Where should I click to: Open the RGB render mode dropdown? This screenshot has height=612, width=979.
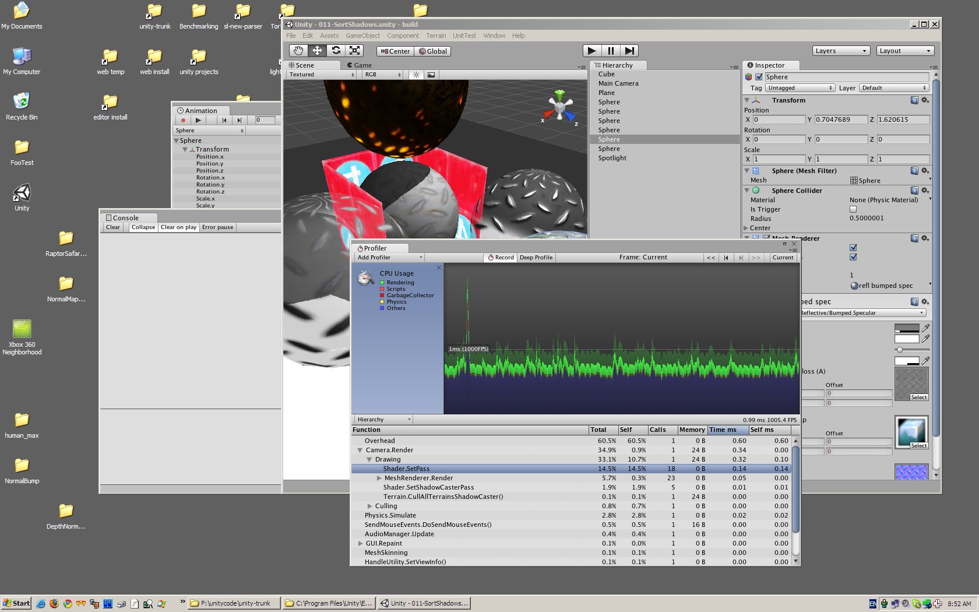[382, 75]
